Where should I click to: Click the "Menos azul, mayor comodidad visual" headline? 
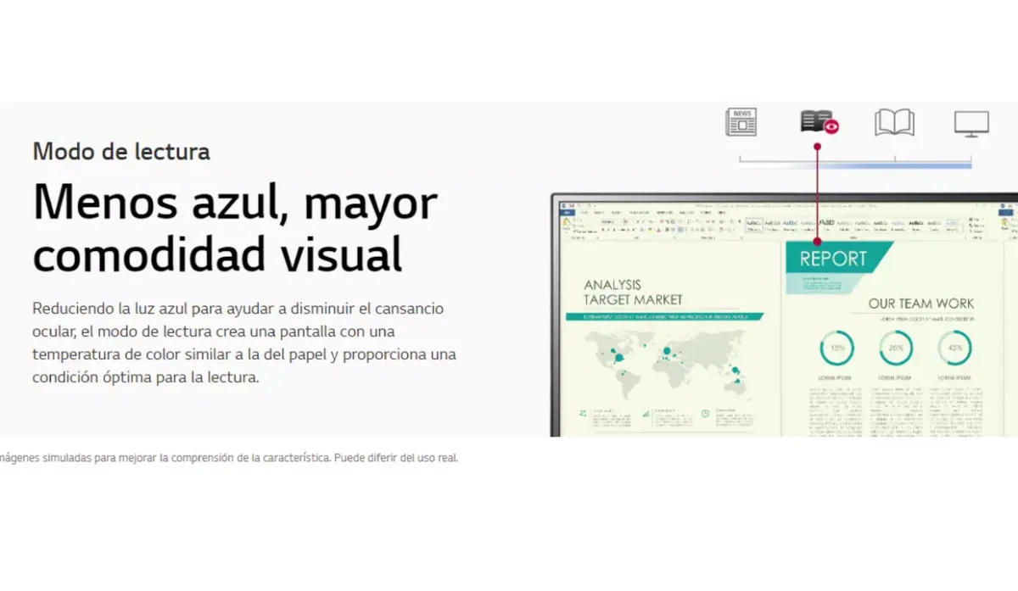click(234, 227)
